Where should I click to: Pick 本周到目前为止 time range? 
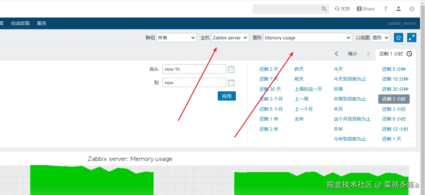350,99
